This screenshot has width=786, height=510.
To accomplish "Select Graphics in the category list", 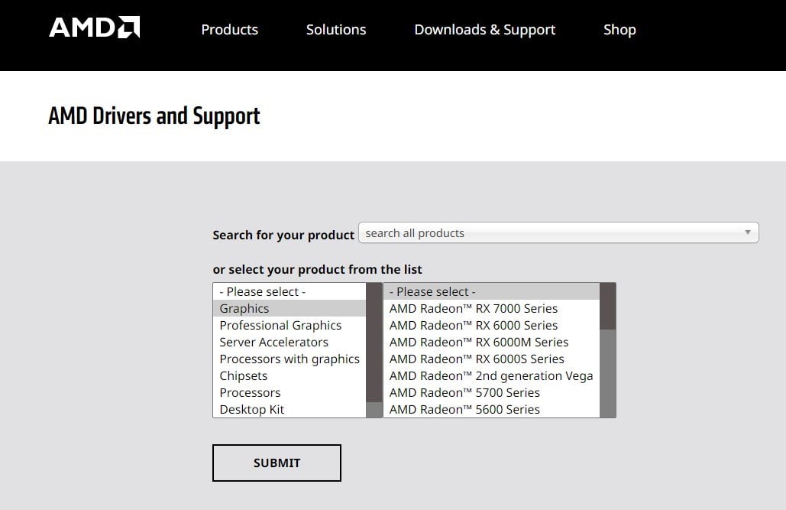I will [289, 308].
